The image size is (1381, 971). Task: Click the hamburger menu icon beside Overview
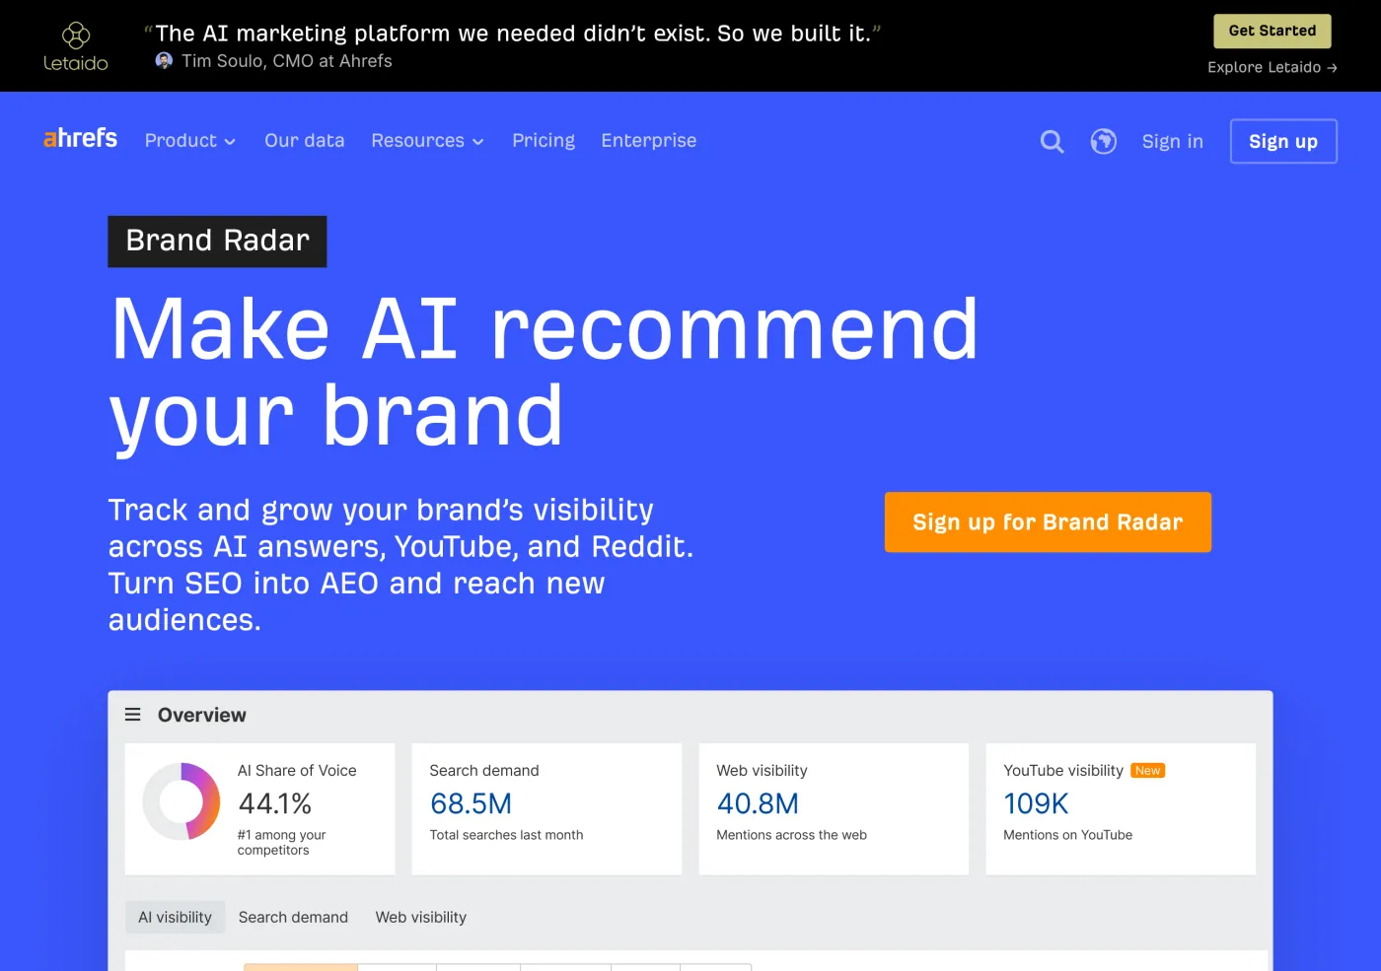pos(132,715)
